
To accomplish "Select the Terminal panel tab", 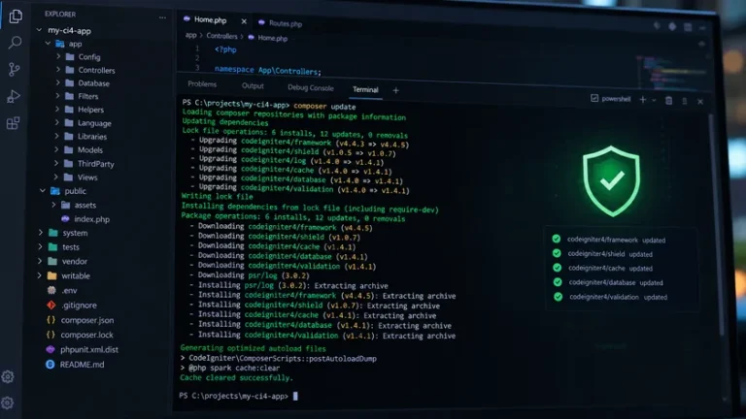I will tap(365, 90).
